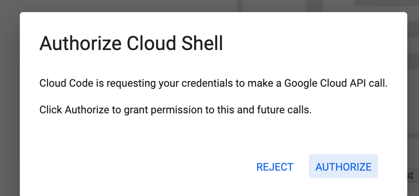Click the AUTHORIZE button
Viewport: 419px width, 196px height.
pos(343,166)
